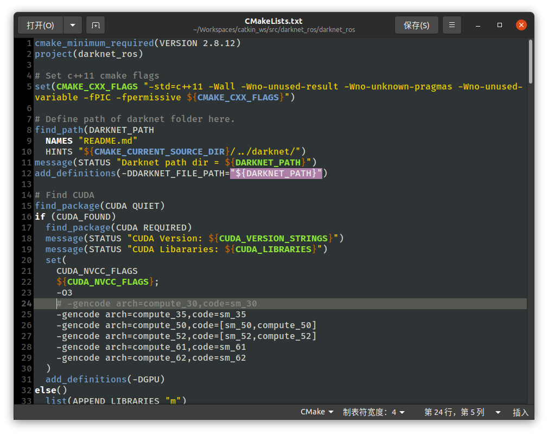
Task: Minimize the gedit window
Action: (x=478, y=25)
